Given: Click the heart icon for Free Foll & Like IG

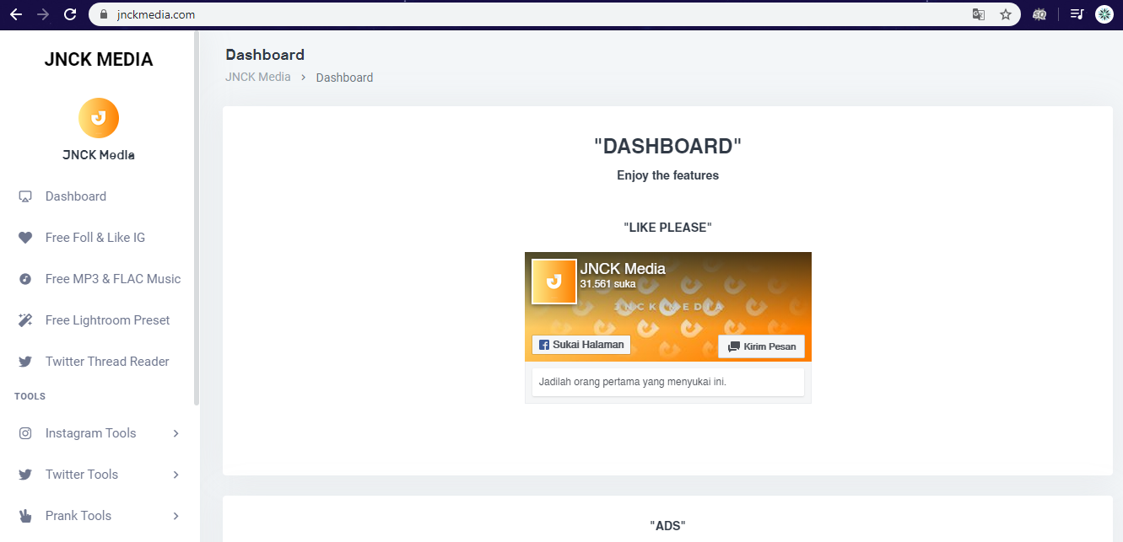Looking at the screenshot, I should [25, 238].
